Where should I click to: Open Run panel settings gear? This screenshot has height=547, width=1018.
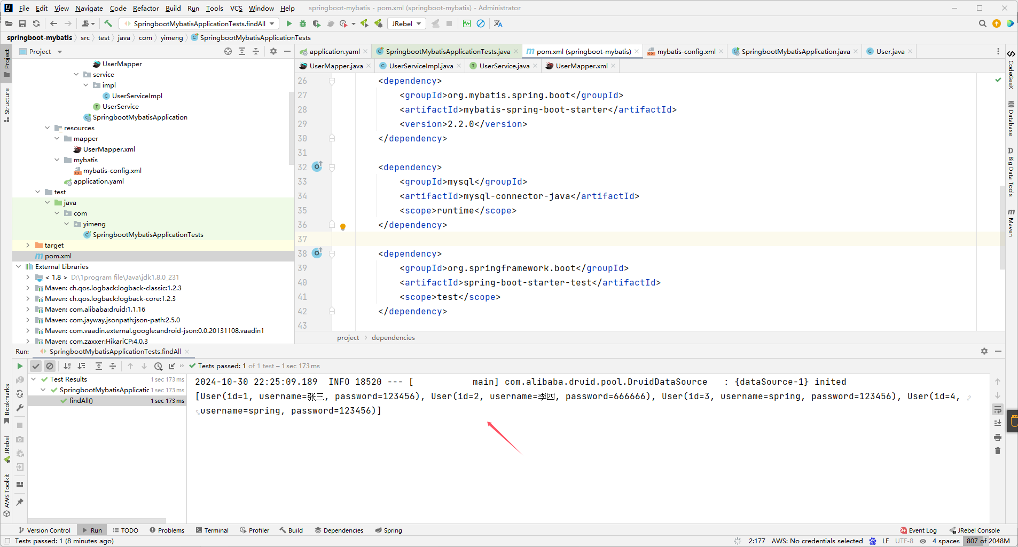pos(984,351)
